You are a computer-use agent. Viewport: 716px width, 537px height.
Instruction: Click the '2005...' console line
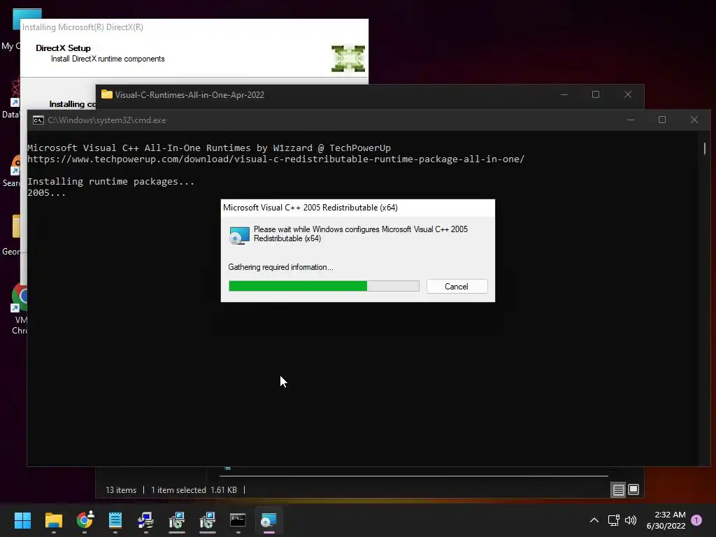tap(47, 193)
